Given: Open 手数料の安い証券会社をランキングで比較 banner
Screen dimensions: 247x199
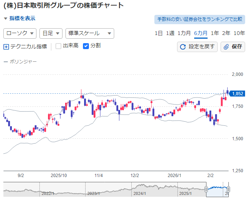Looking at the screenshot, I should (200, 19).
